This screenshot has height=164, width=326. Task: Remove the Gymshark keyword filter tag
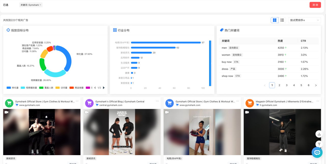(40, 5)
